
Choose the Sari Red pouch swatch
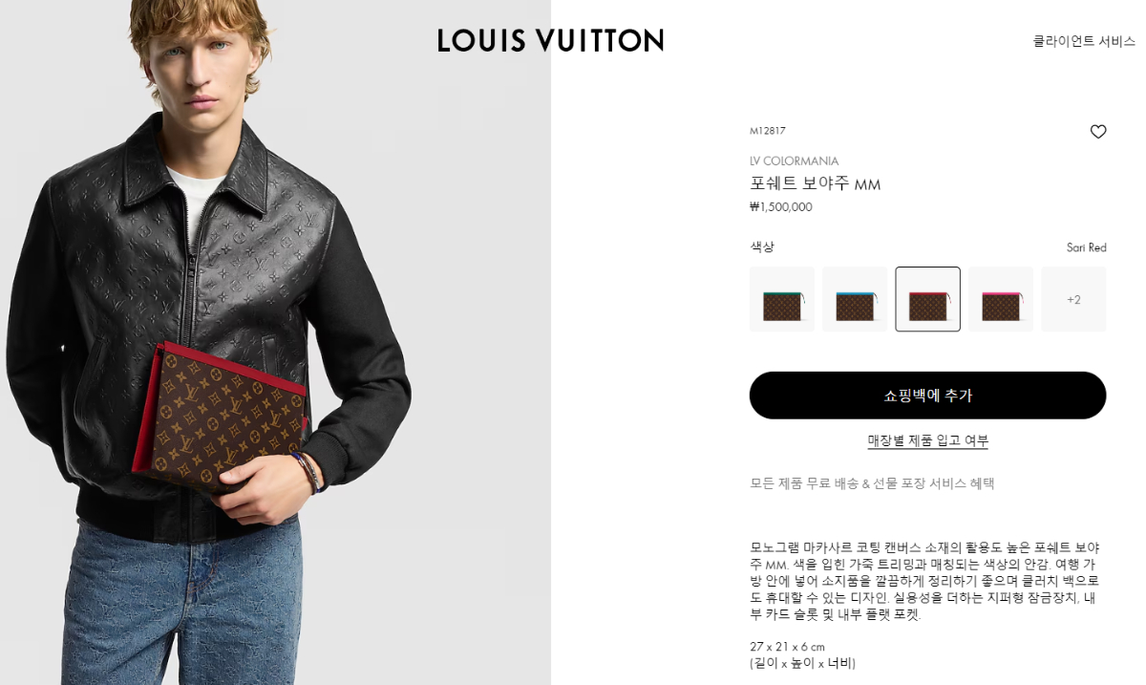coord(928,299)
